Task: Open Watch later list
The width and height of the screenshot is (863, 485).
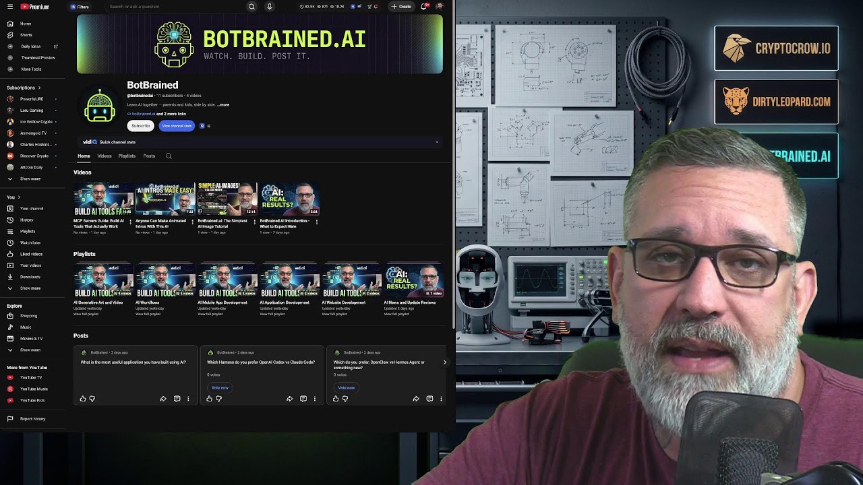Action: [30, 243]
